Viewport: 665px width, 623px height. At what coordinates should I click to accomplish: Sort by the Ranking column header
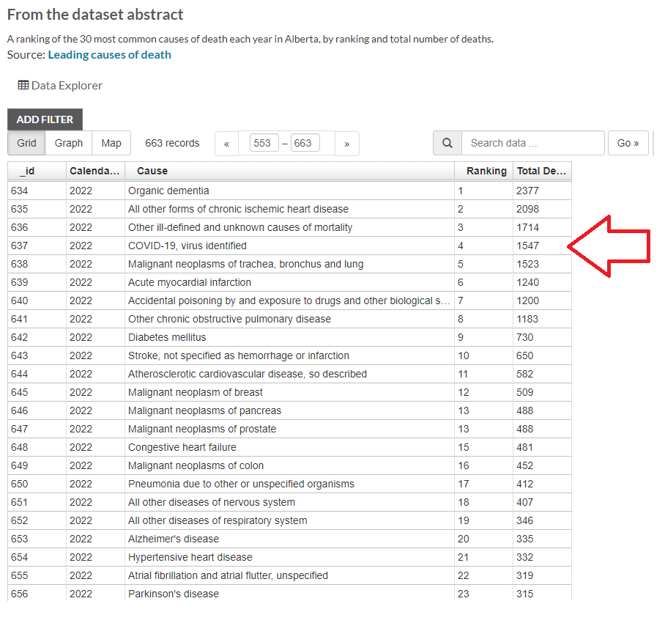pyautogui.click(x=486, y=171)
